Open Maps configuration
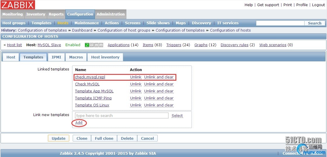 [x=181, y=23]
